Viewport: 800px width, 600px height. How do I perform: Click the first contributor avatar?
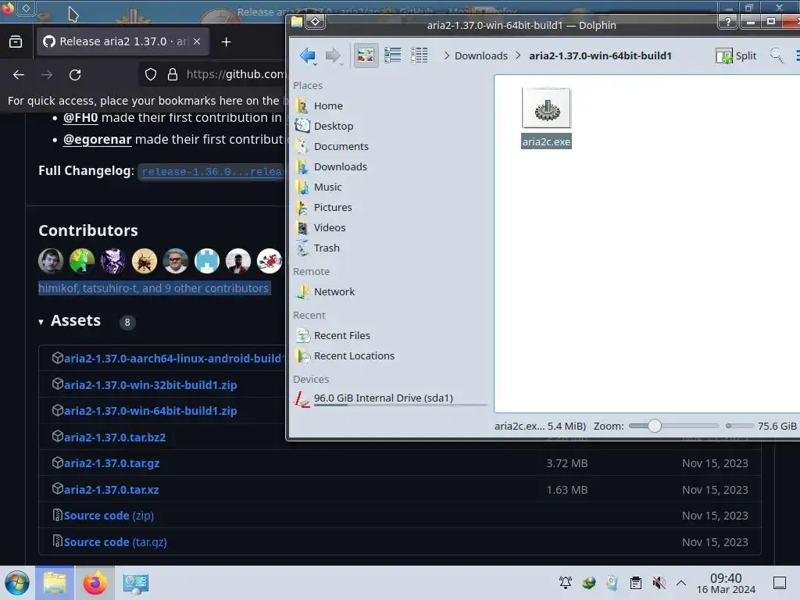pos(51,261)
